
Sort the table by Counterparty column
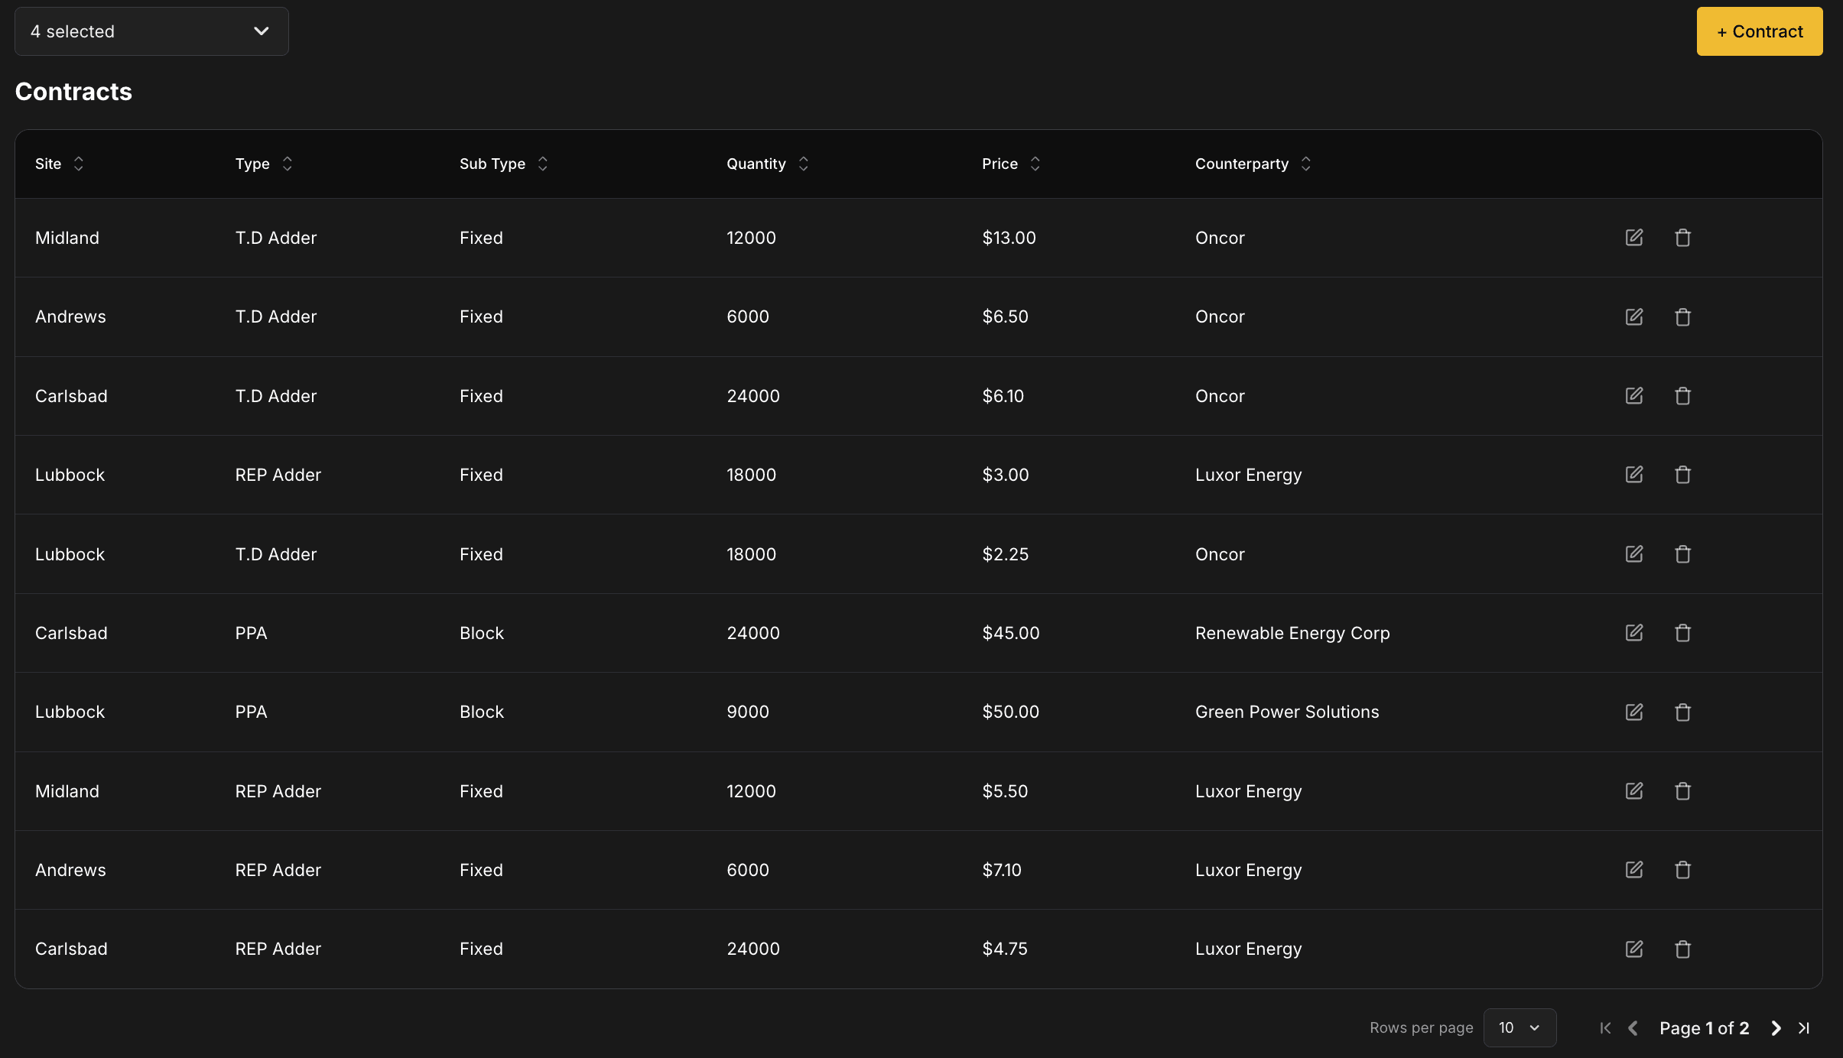1305,164
